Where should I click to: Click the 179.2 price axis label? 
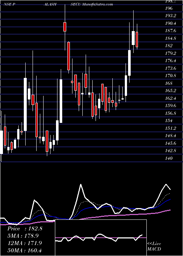pyautogui.click(x=171, y=53)
